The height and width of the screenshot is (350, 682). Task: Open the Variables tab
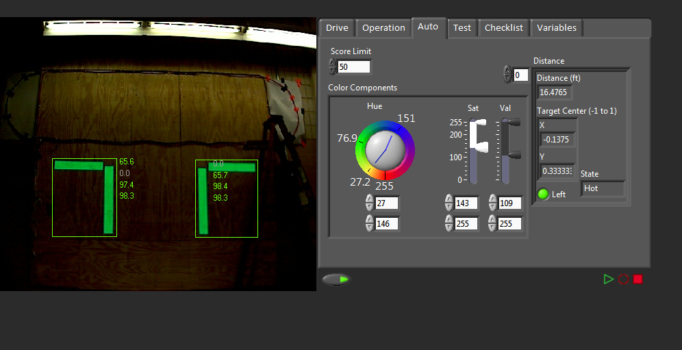[x=556, y=28]
